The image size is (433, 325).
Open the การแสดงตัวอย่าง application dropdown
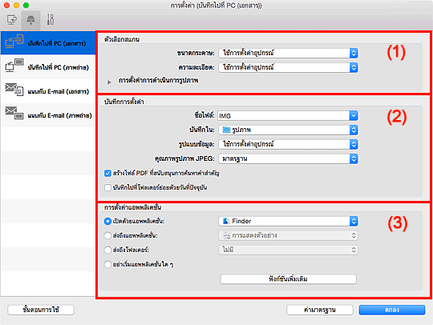point(288,235)
